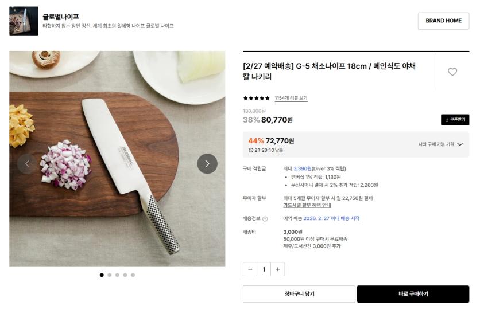This screenshot has height=310, width=488.
Task: Click the heart wishlist icon
Action: coord(452,72)
